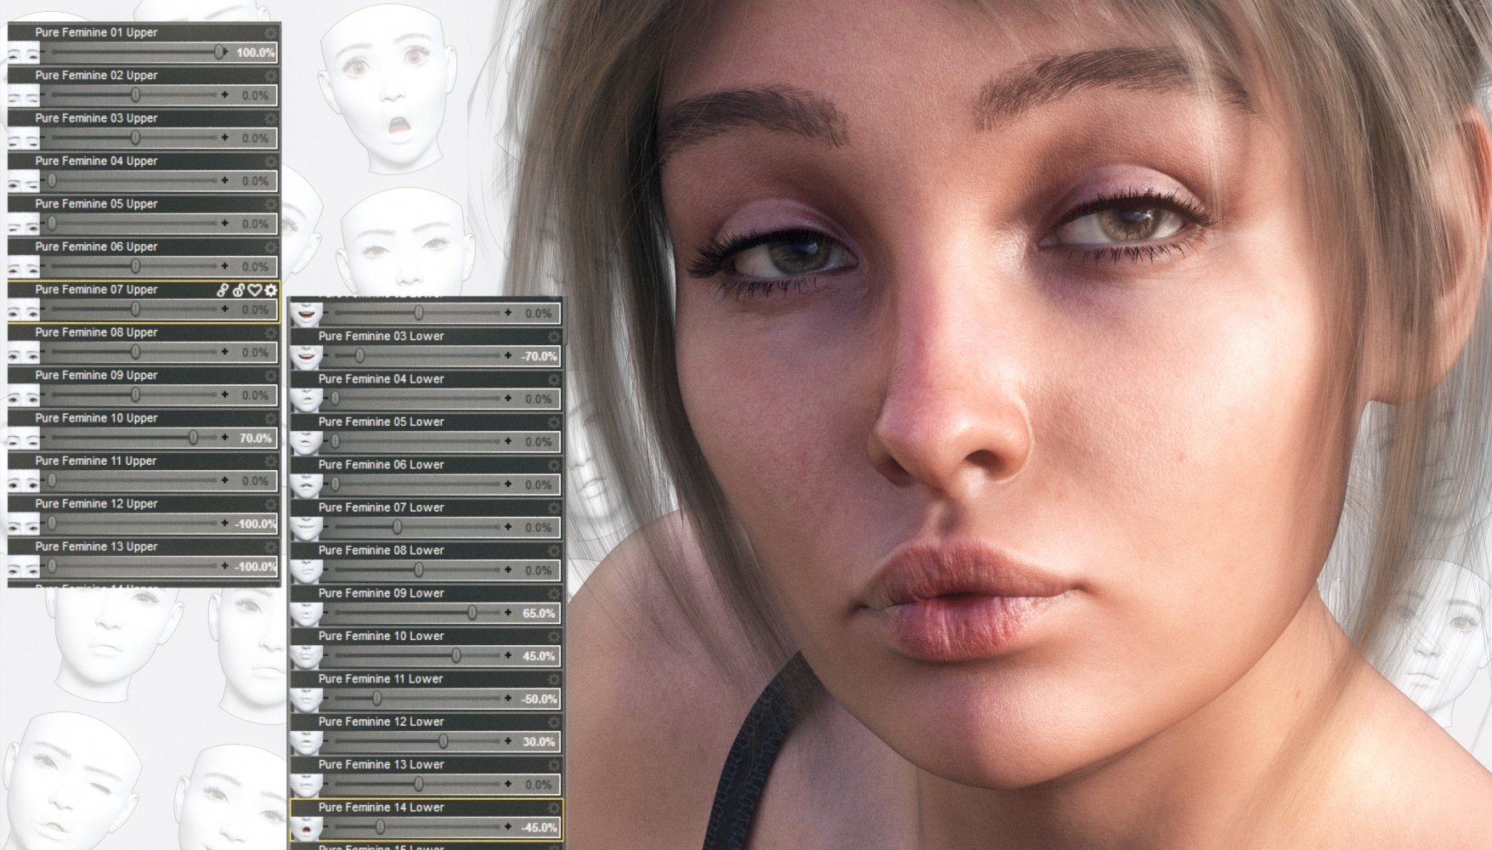
Task: Open gear menu of Pure Feminine 03 Lower
Action: click(x=554, y=337)
